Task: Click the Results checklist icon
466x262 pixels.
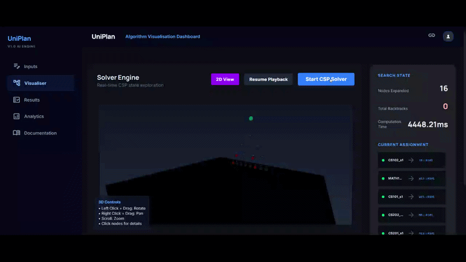Action: [17, 100]
